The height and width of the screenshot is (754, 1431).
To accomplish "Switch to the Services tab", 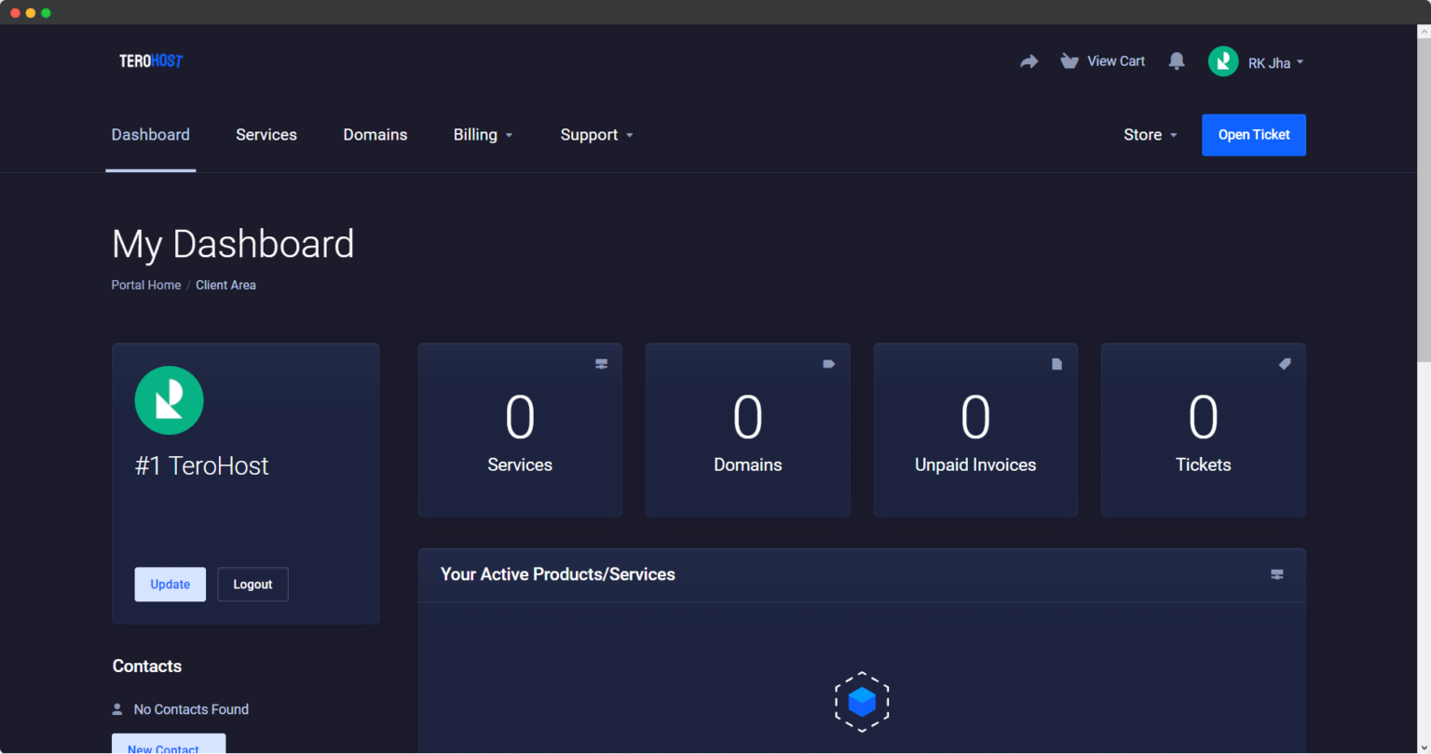I will (x=266, y=135).
